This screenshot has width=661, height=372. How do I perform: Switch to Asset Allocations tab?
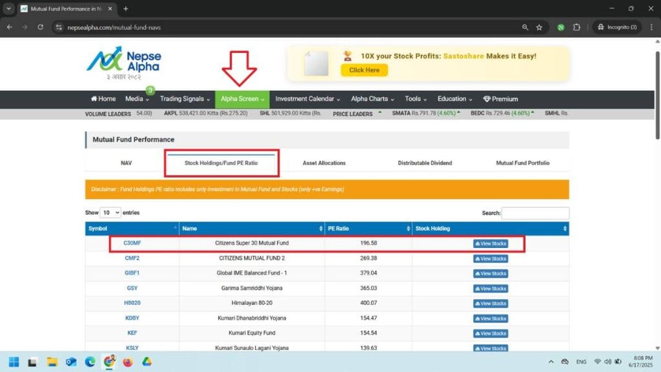coord(324,163)
